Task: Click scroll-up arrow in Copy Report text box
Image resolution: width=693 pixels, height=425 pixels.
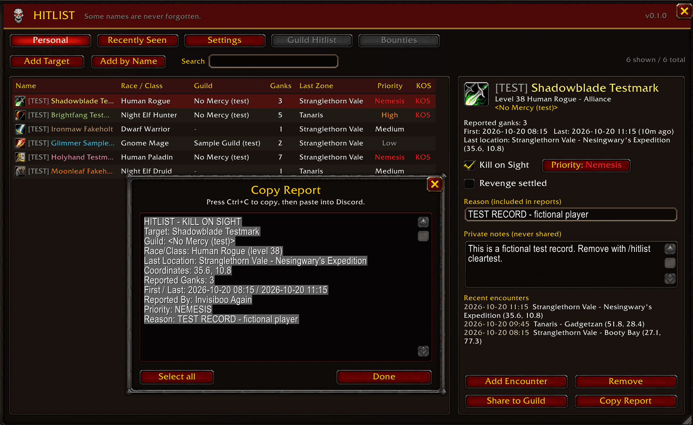Action: pos(423,222)
